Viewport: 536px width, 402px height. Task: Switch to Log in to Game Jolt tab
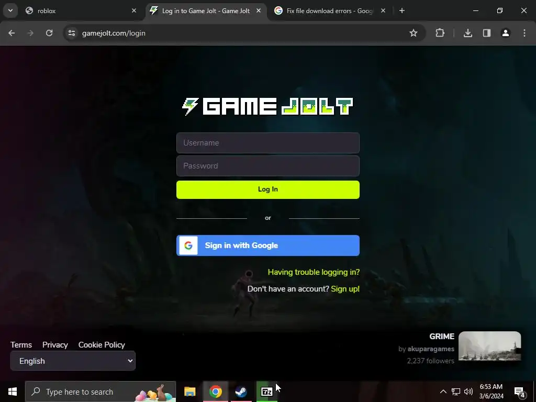click(206, 10)
